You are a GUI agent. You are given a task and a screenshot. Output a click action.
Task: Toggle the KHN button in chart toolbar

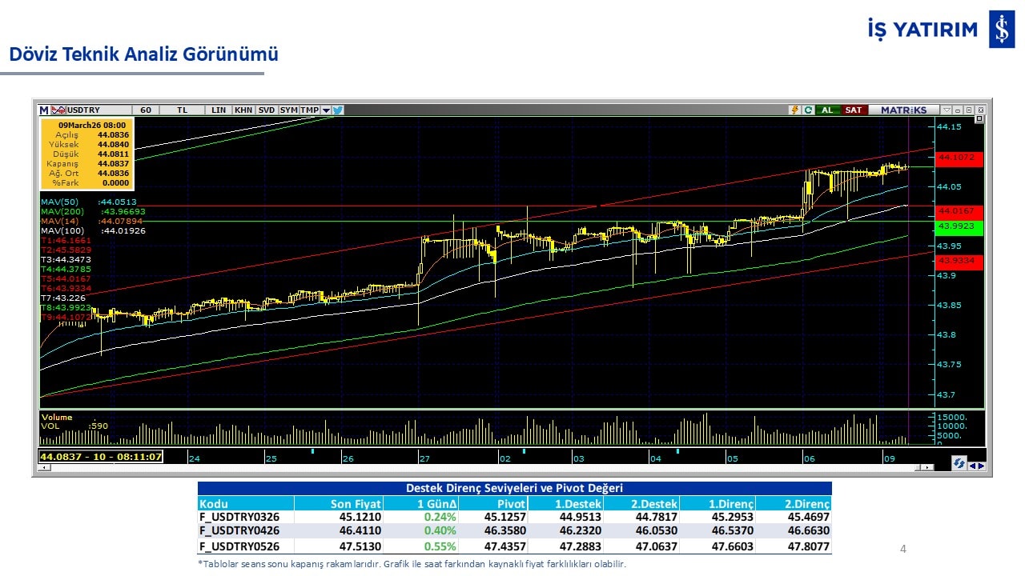coord(243,110)
